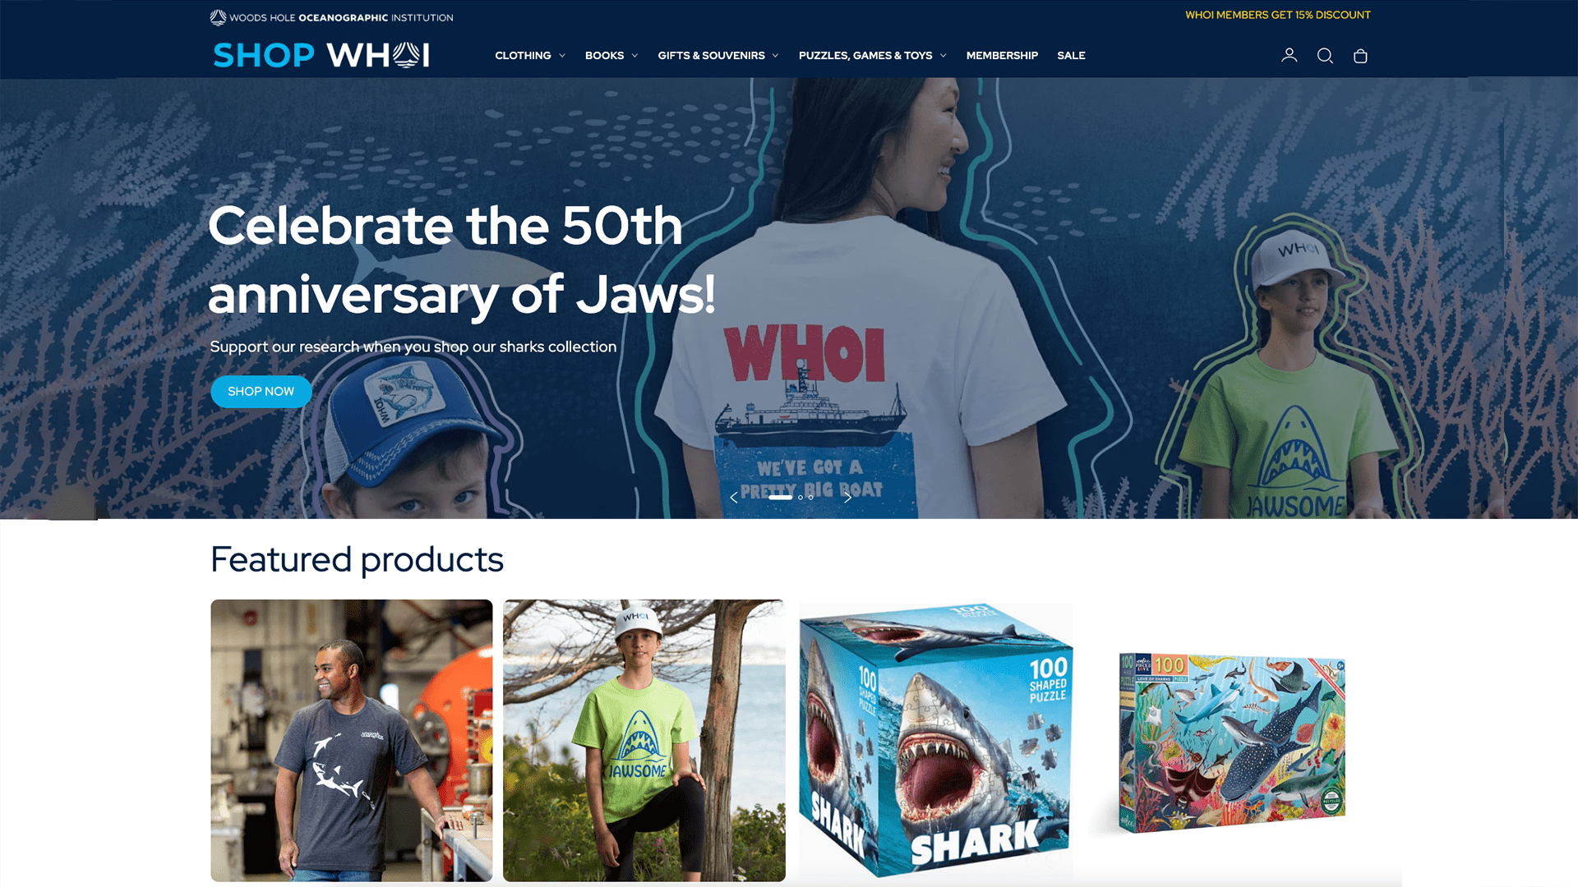Open the green Jawsome t-shirt product

tap(644, 741)
